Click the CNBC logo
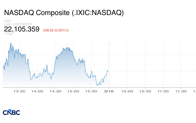The image size is (196, 123). click(11, 112)
